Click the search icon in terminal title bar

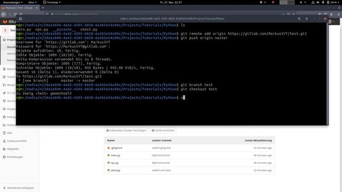(x=299, y=19)
